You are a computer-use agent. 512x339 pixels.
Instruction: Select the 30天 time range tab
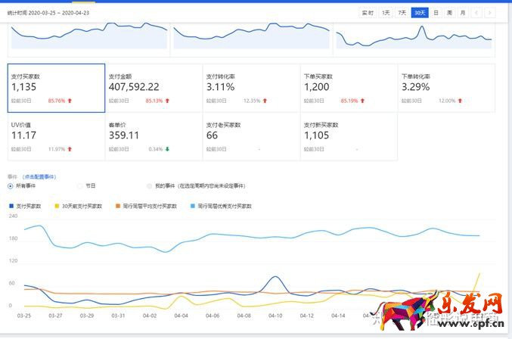click(420, 12)
